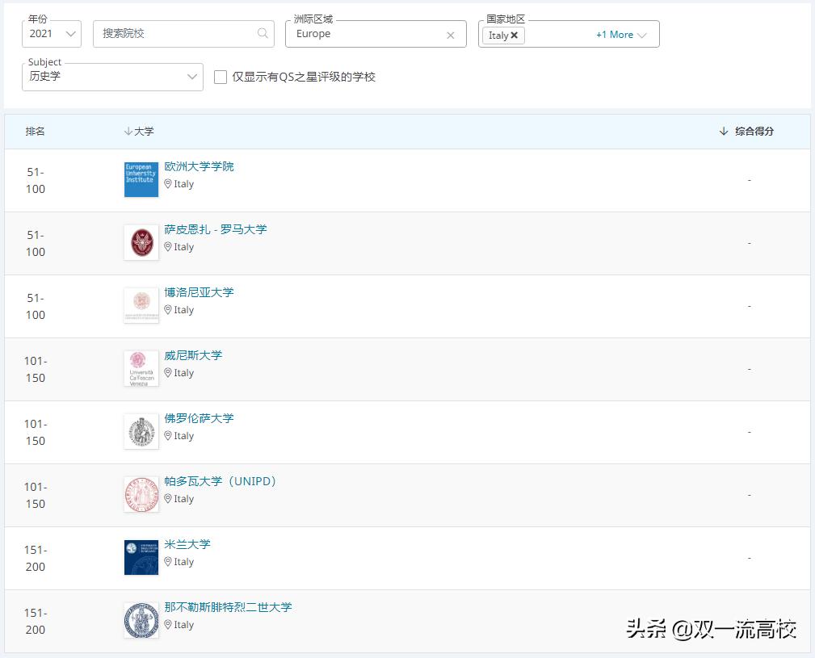815x658 pixels.
Task: Click the location pin icon beside 米兰大学
Action: tap(167, 561)
